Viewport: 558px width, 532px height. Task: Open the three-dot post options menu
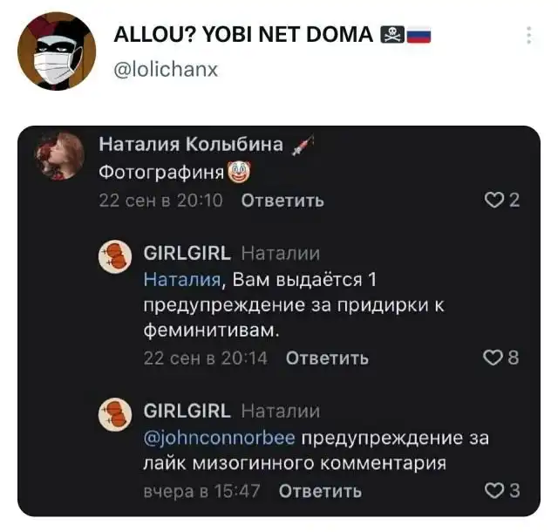(x=528, y=36)
